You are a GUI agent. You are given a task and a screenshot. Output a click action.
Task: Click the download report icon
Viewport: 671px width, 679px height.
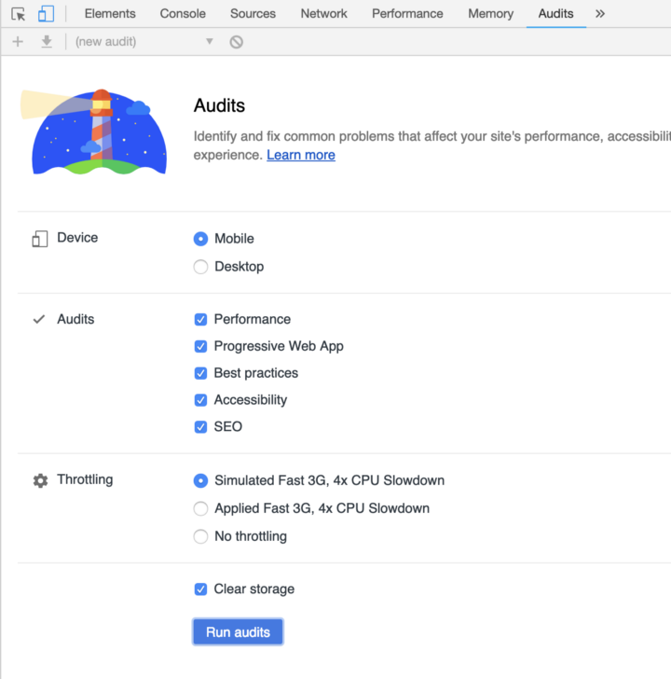coord(47,42)
